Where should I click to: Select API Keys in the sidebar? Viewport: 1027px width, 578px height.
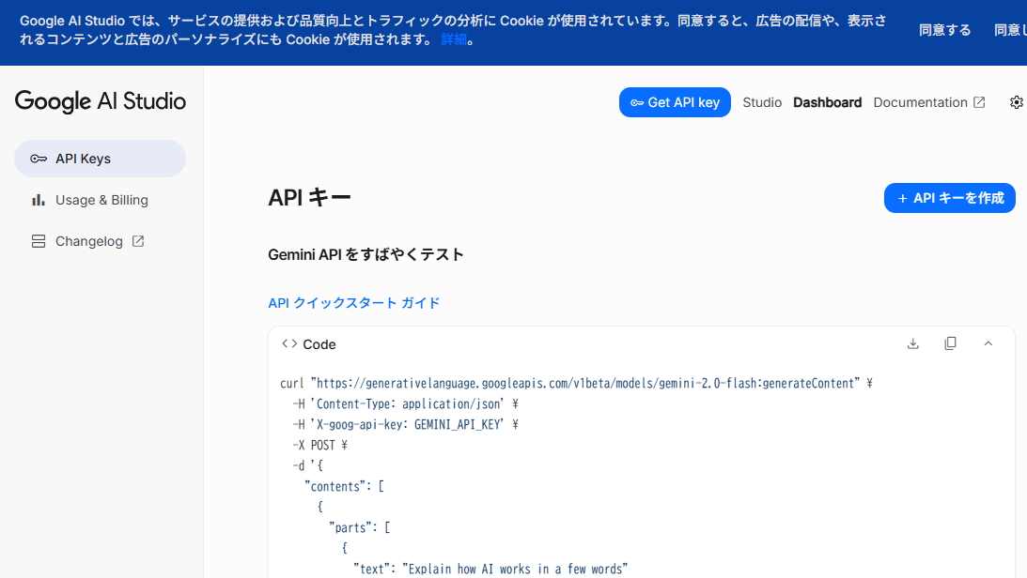[101, 159]
